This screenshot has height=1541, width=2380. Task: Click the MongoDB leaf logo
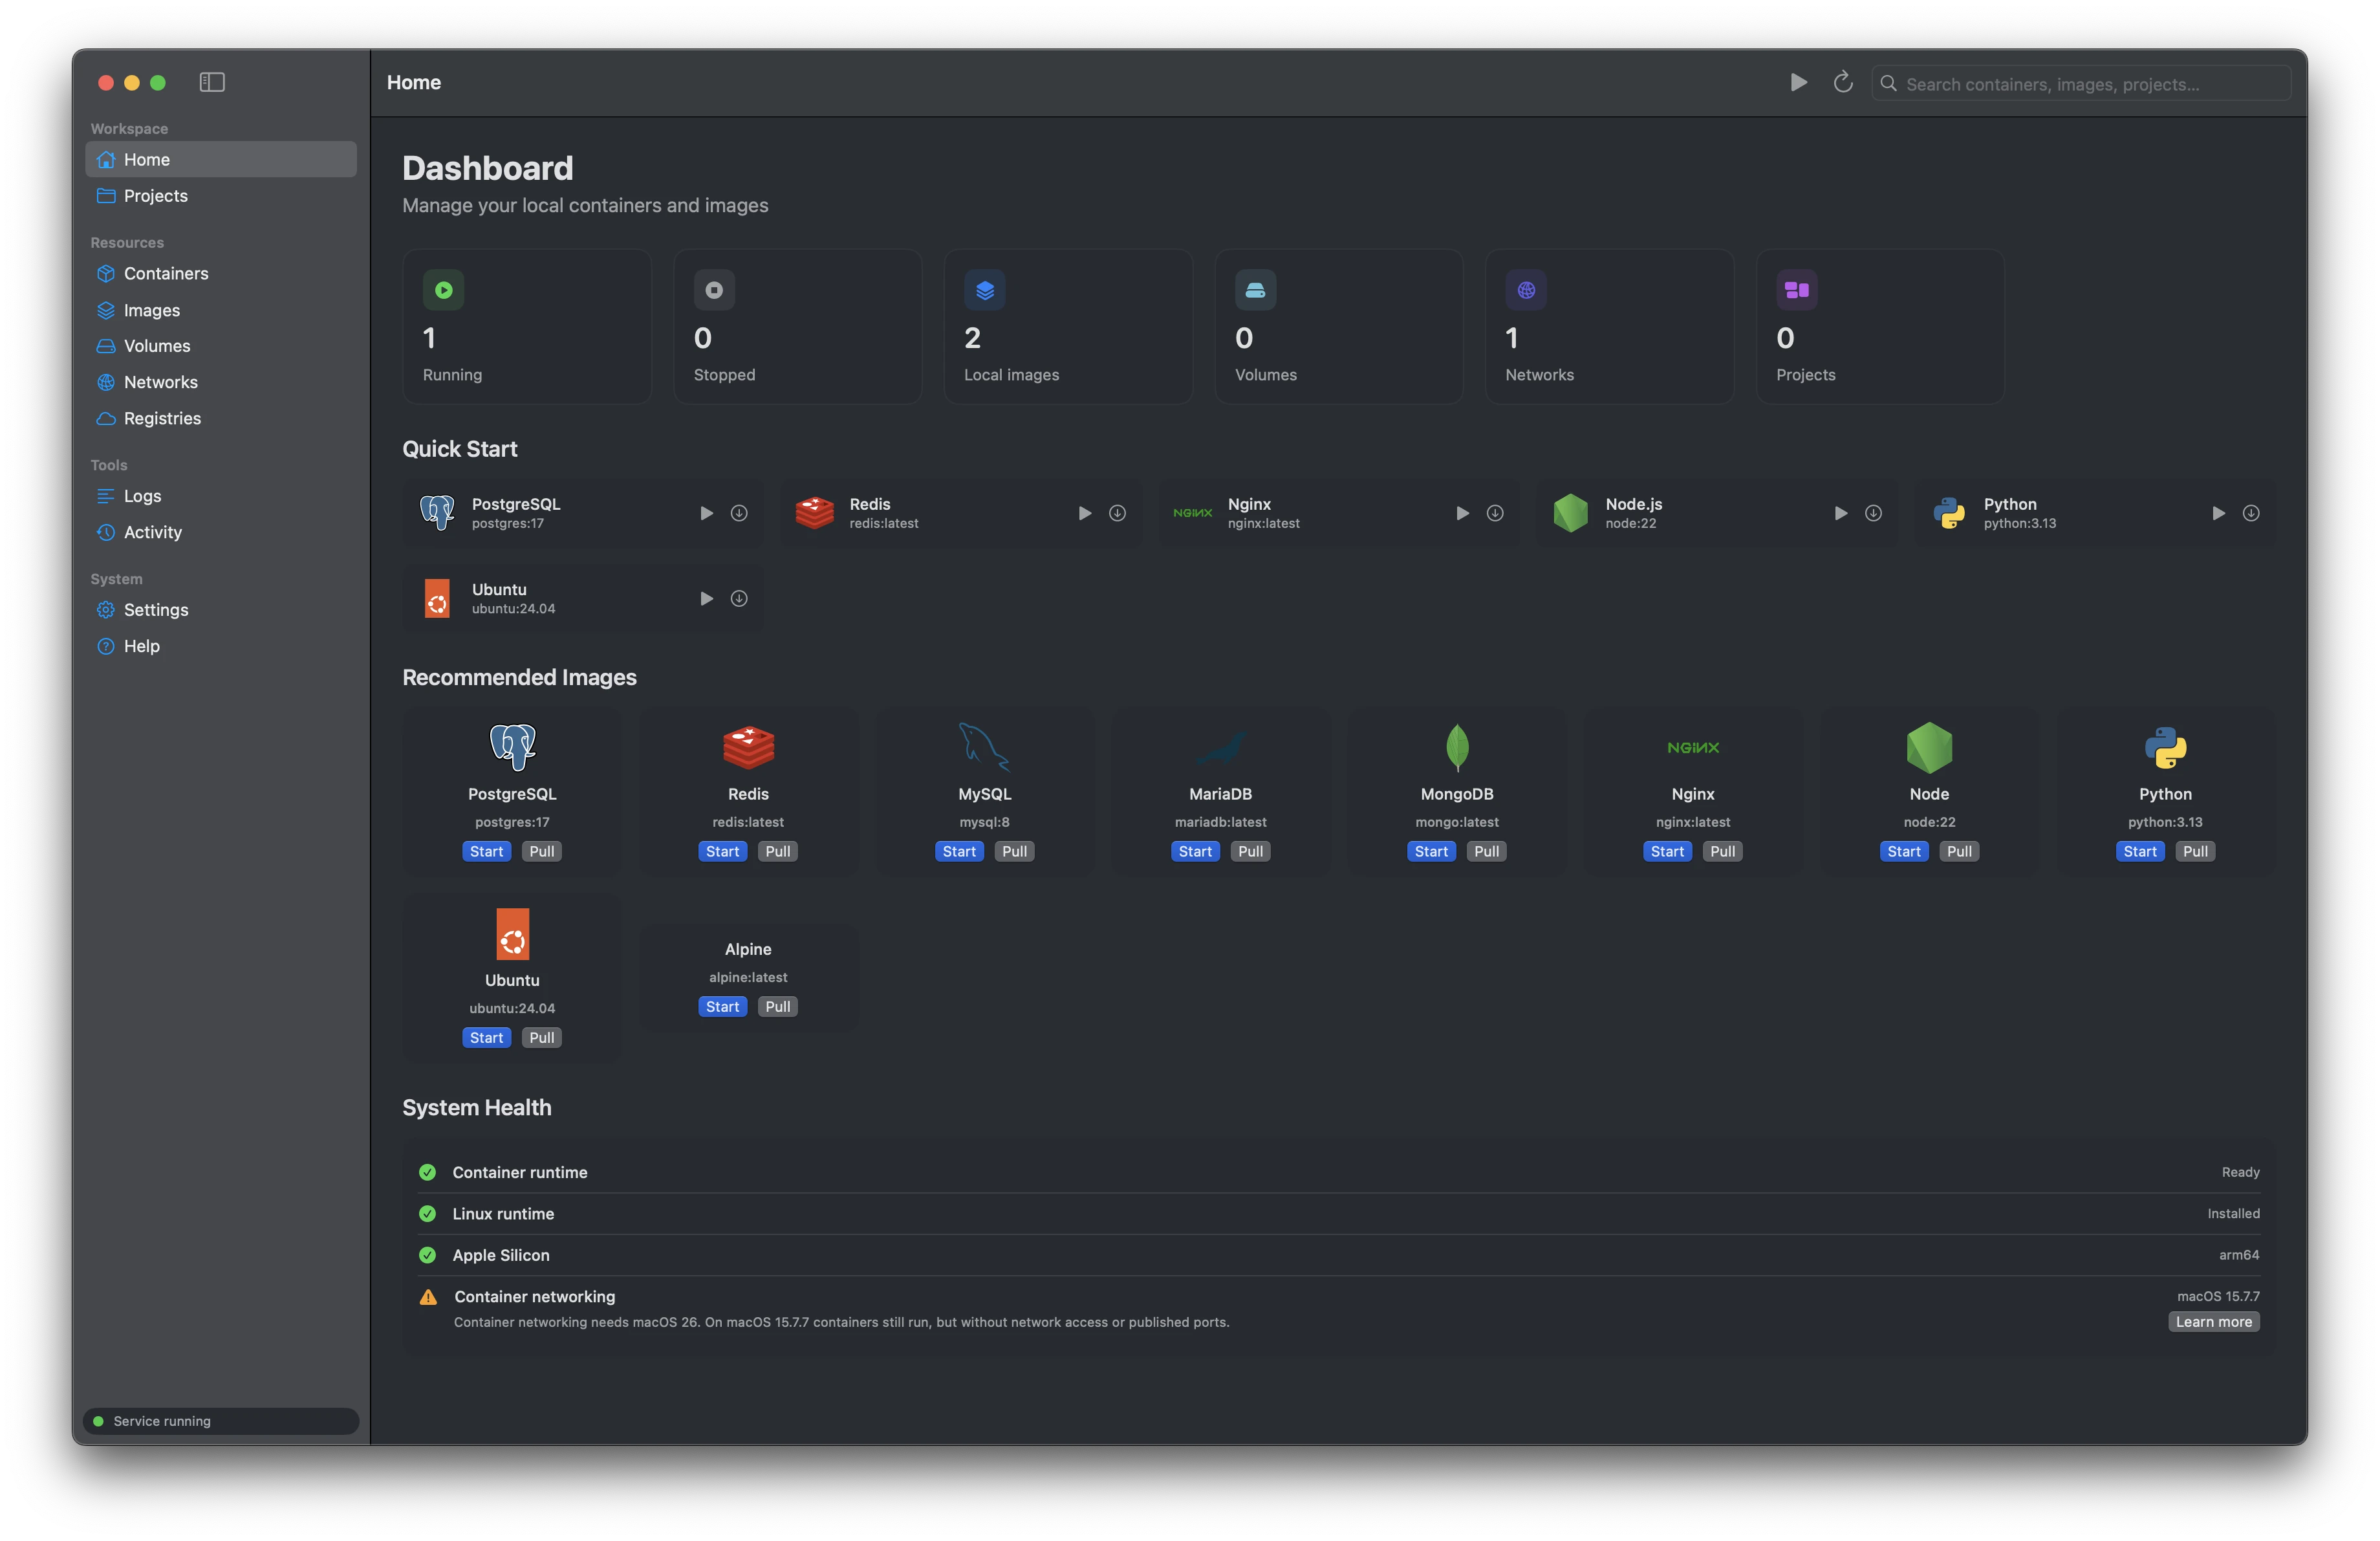[1457, 747]
